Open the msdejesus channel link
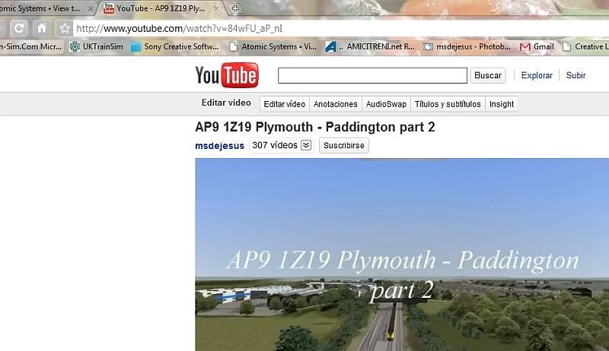The image size is (609, 351). (220, 145)
